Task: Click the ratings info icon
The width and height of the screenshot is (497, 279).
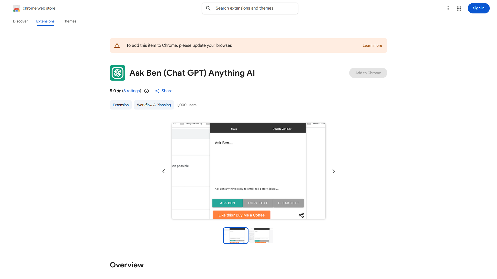Action: tap(147, 91)
